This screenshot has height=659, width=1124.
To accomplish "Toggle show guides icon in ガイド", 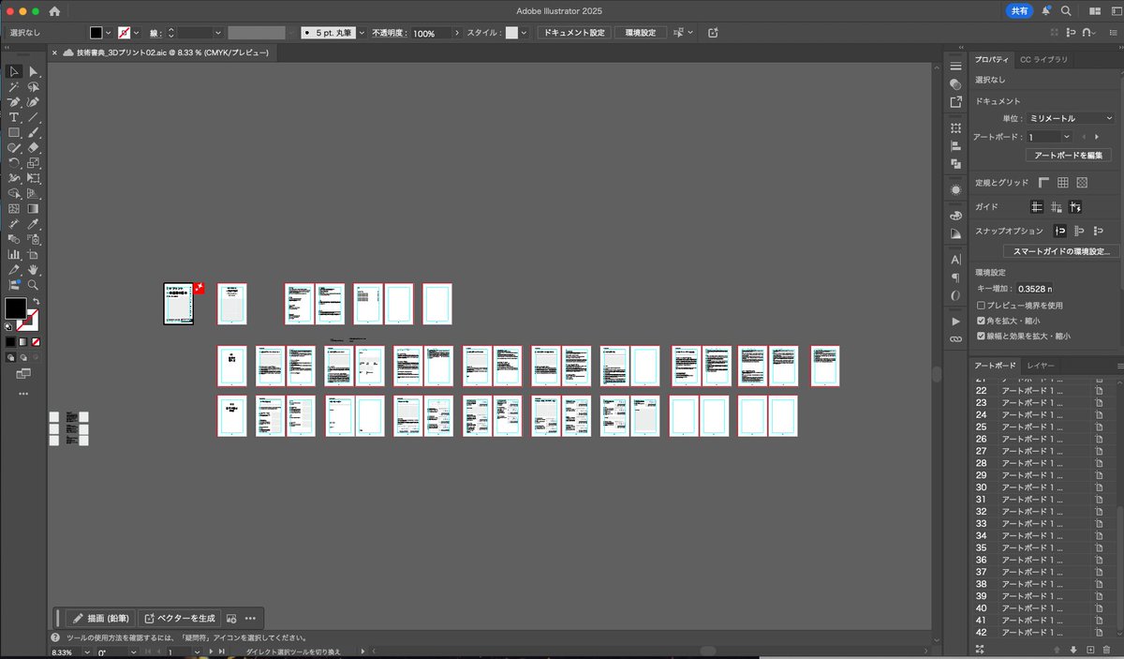I will pyautogui.click(x=1037, y=207).
